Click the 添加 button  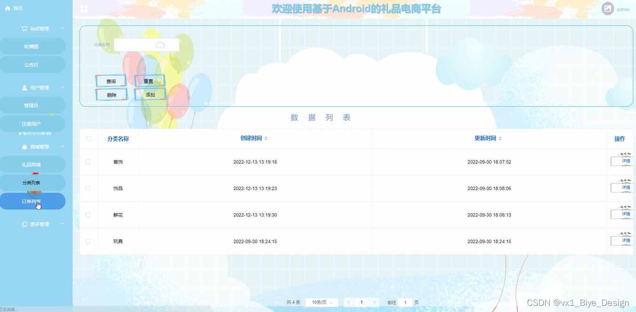(x=150, y=95)
